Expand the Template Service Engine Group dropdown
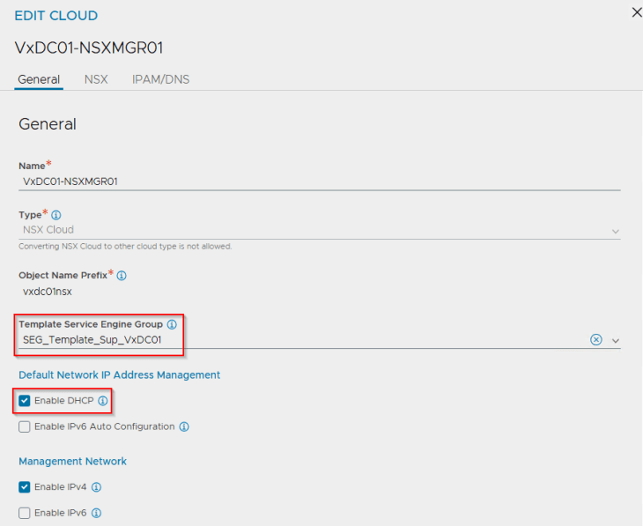The width and height of the screenshot is (643, 526). pos(615,341)
